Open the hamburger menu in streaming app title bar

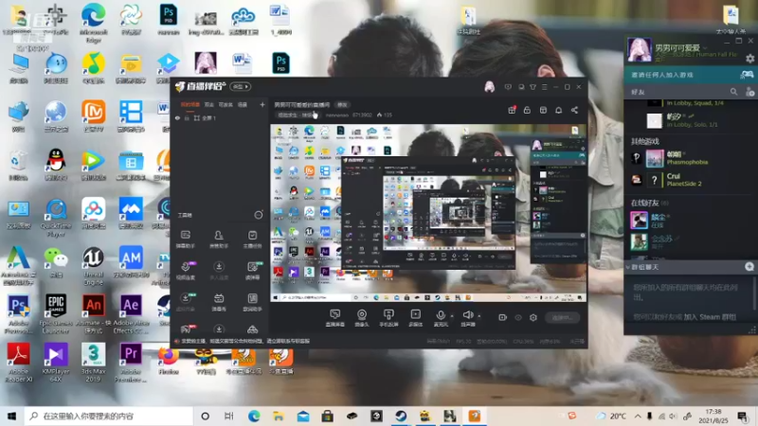point(544,87)
